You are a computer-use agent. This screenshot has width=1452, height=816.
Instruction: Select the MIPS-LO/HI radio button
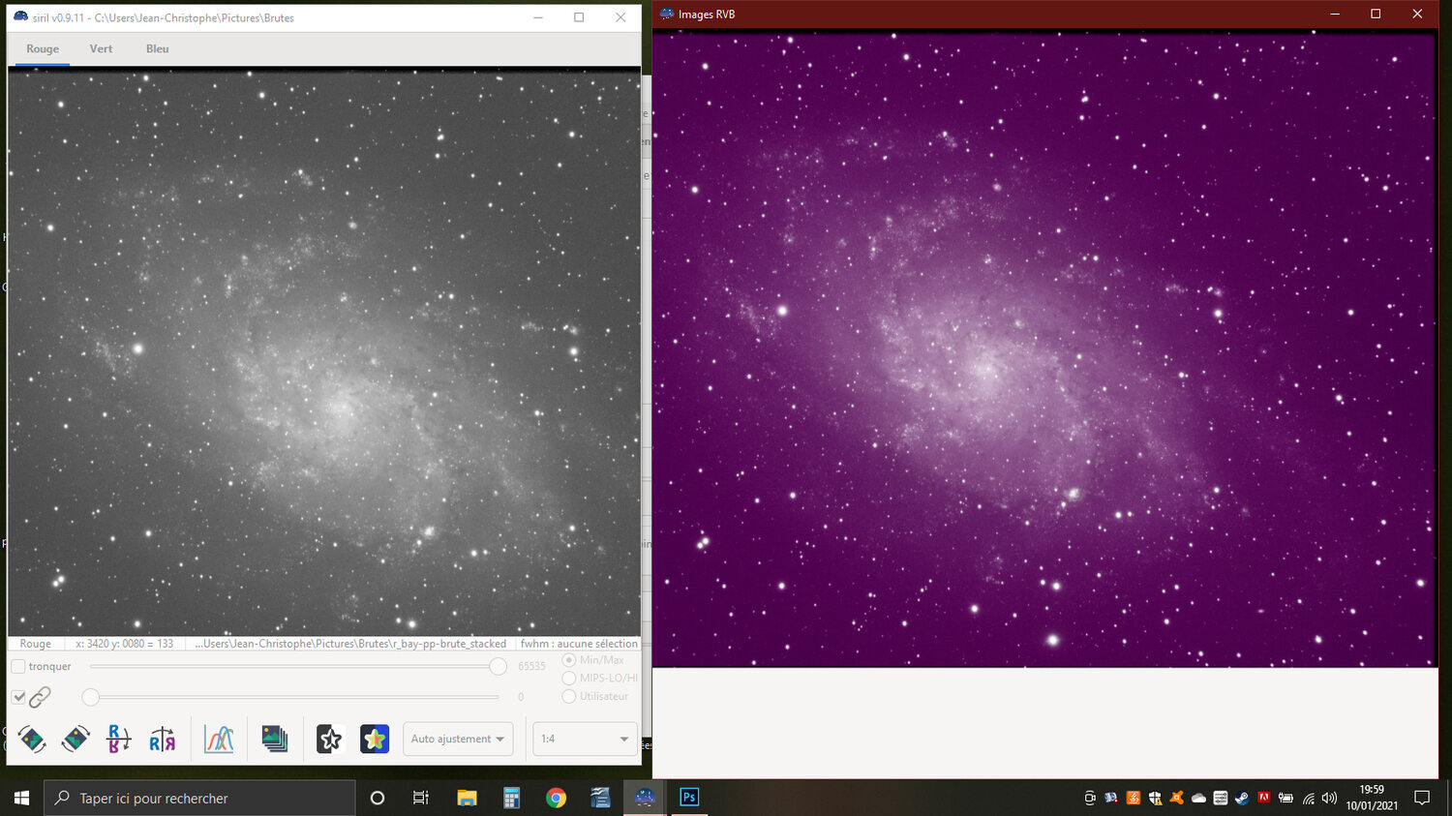pyautogui.click(x=569, y=679)
